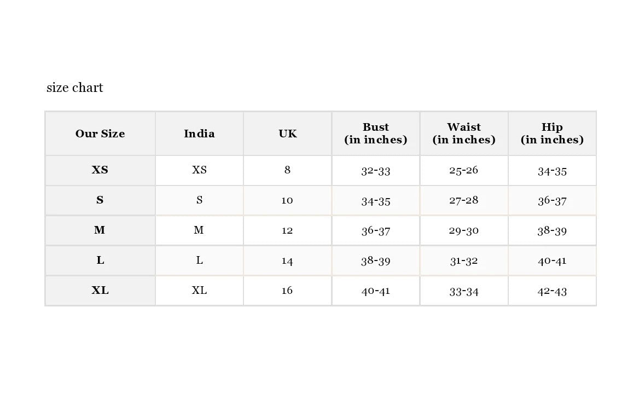
Task: Select UK size 14 cell
Action: point(288,261)
